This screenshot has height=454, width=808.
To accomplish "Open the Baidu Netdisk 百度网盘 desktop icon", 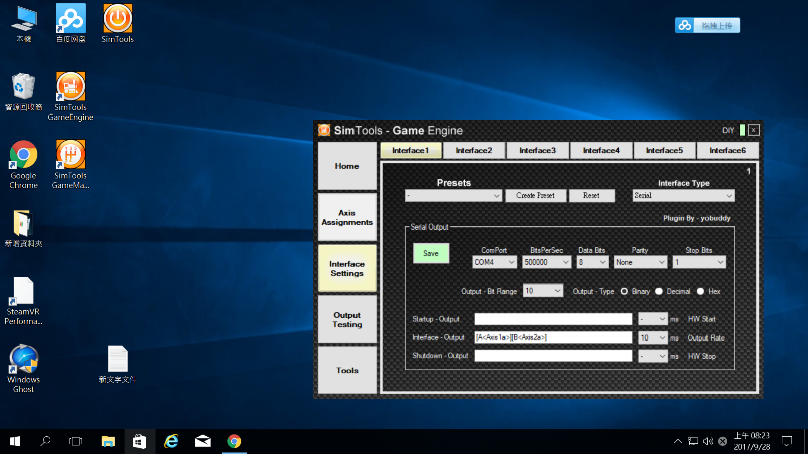I will point(71,23).
